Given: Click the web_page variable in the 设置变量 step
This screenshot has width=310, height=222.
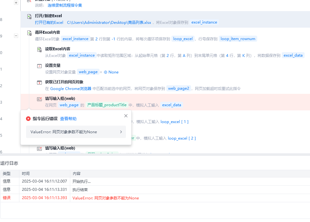Looking at the screenshot, I should click(88, 72).
